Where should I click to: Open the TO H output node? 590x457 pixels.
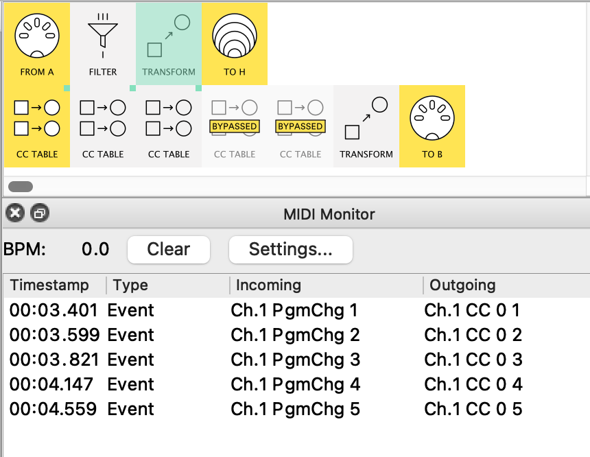pos(235,43)
